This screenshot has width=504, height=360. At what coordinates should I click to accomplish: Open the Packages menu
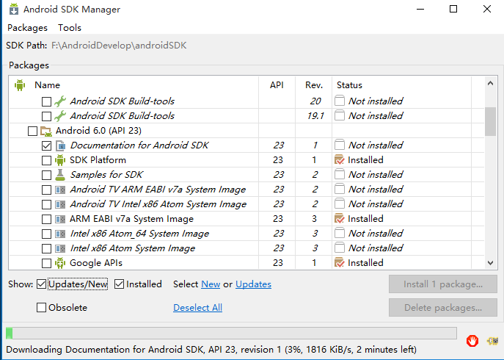pos(27,28)
